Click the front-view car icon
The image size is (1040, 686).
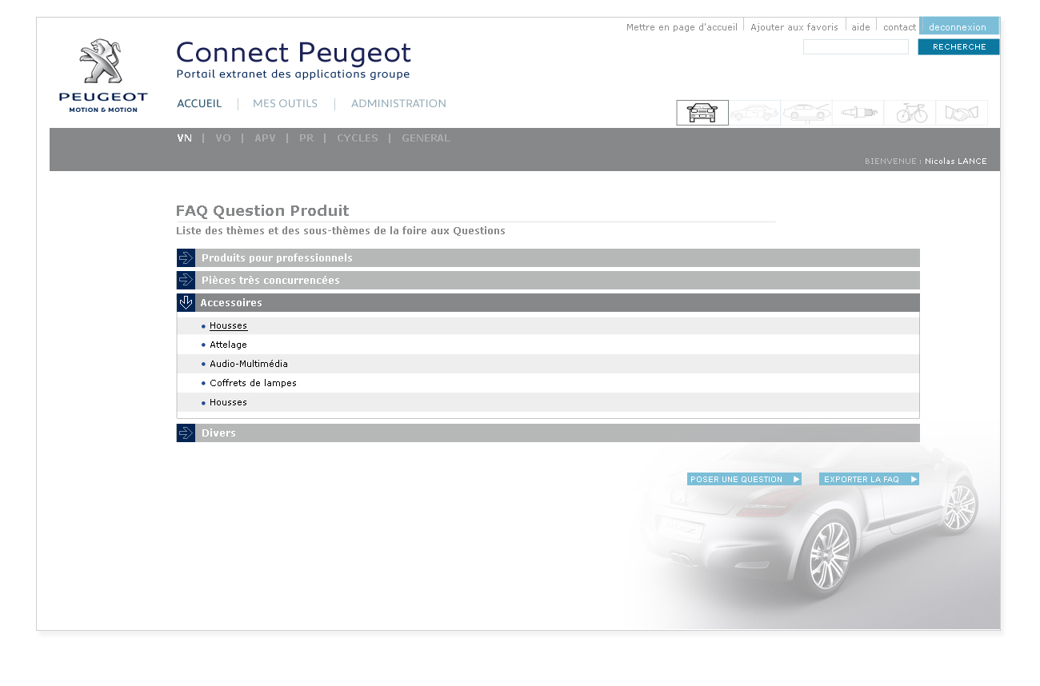(x=702, y=113)
